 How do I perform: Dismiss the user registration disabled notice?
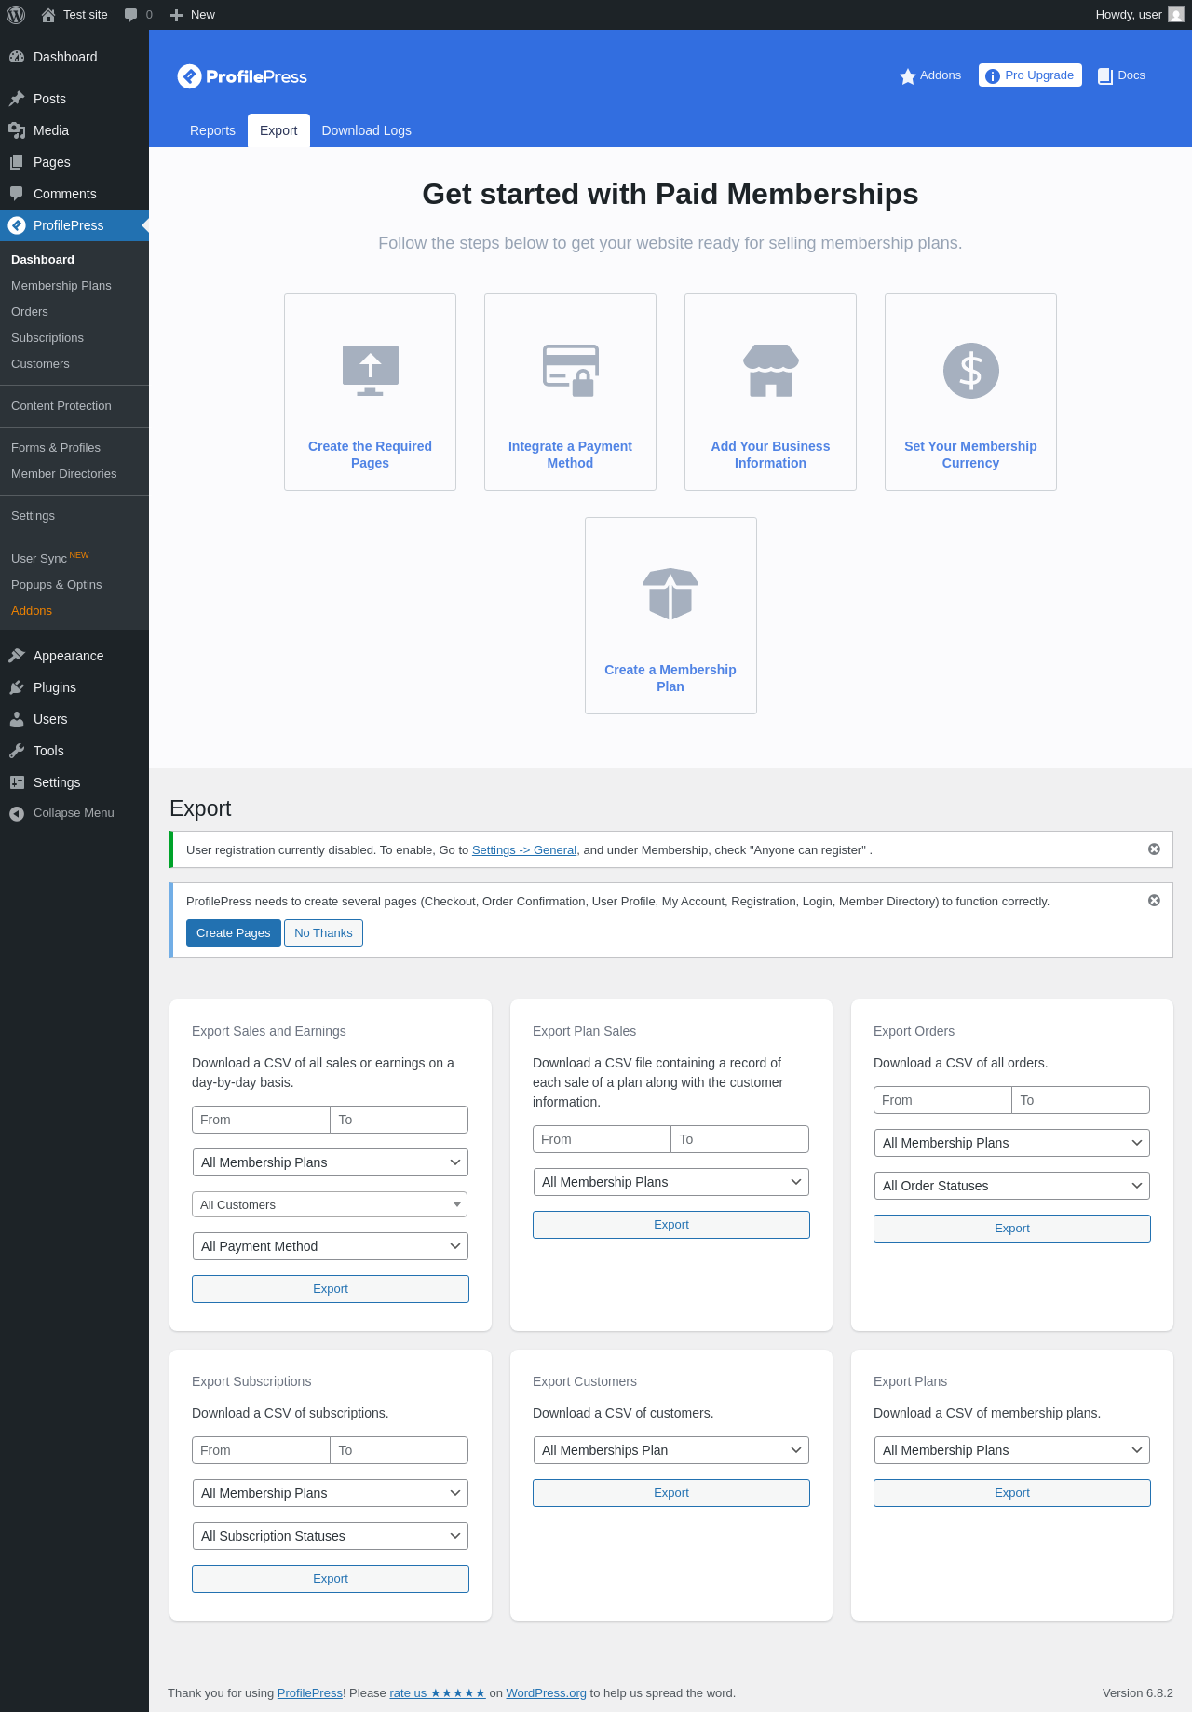click(1154, 849)
